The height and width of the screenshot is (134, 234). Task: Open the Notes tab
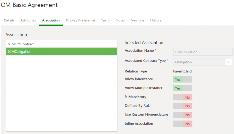[120, 20]
